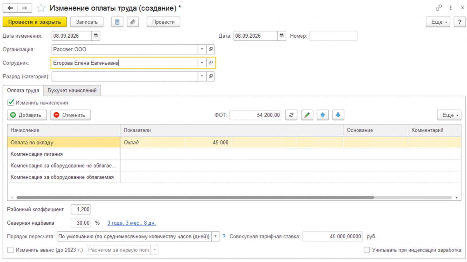Move accrual row down with blue arrow

[x=338, y=115]
